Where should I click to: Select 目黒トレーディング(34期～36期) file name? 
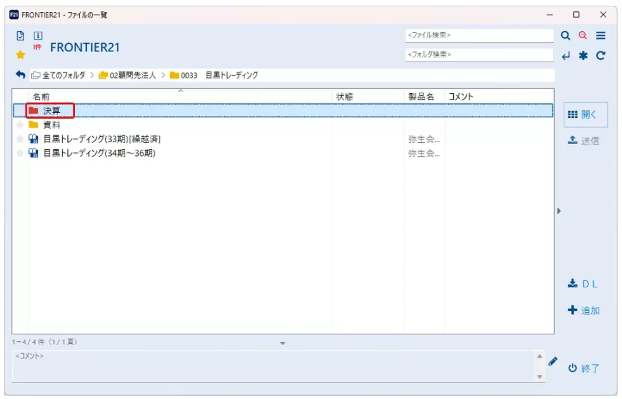pos(99,153)
